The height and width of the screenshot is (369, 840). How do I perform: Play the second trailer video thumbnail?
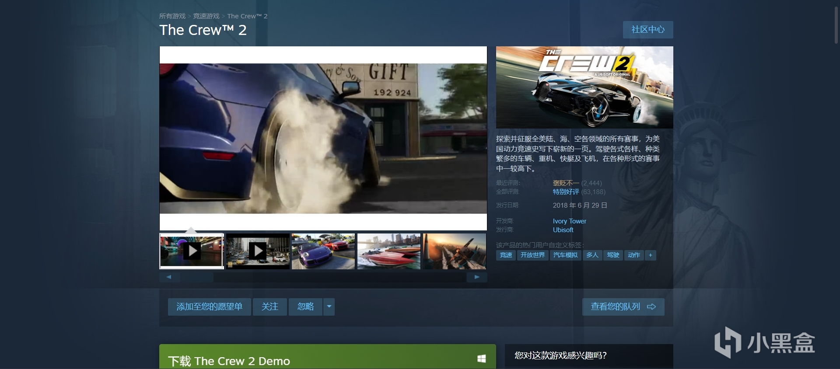[x=258, y=251]
